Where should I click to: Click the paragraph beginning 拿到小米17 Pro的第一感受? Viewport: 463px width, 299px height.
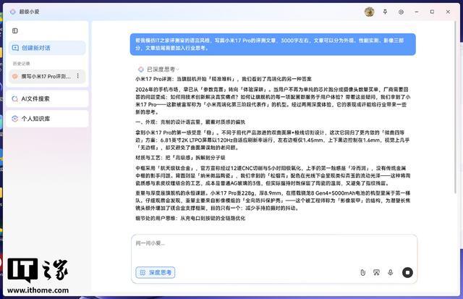pyautogui.click(x=273, y=140)
